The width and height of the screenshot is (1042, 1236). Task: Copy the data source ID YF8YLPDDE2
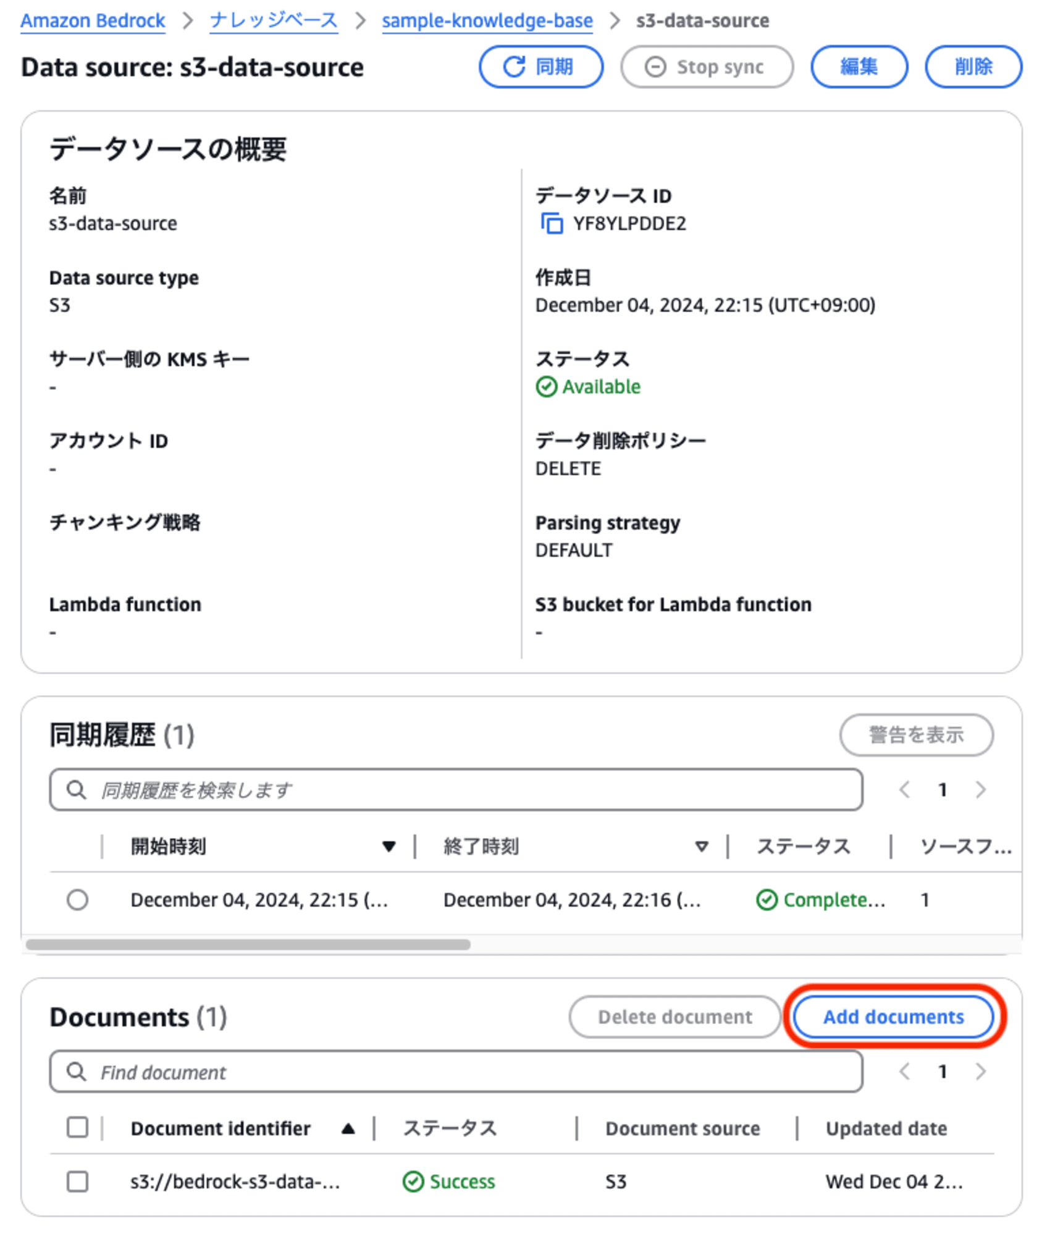(x=552, y=223)
